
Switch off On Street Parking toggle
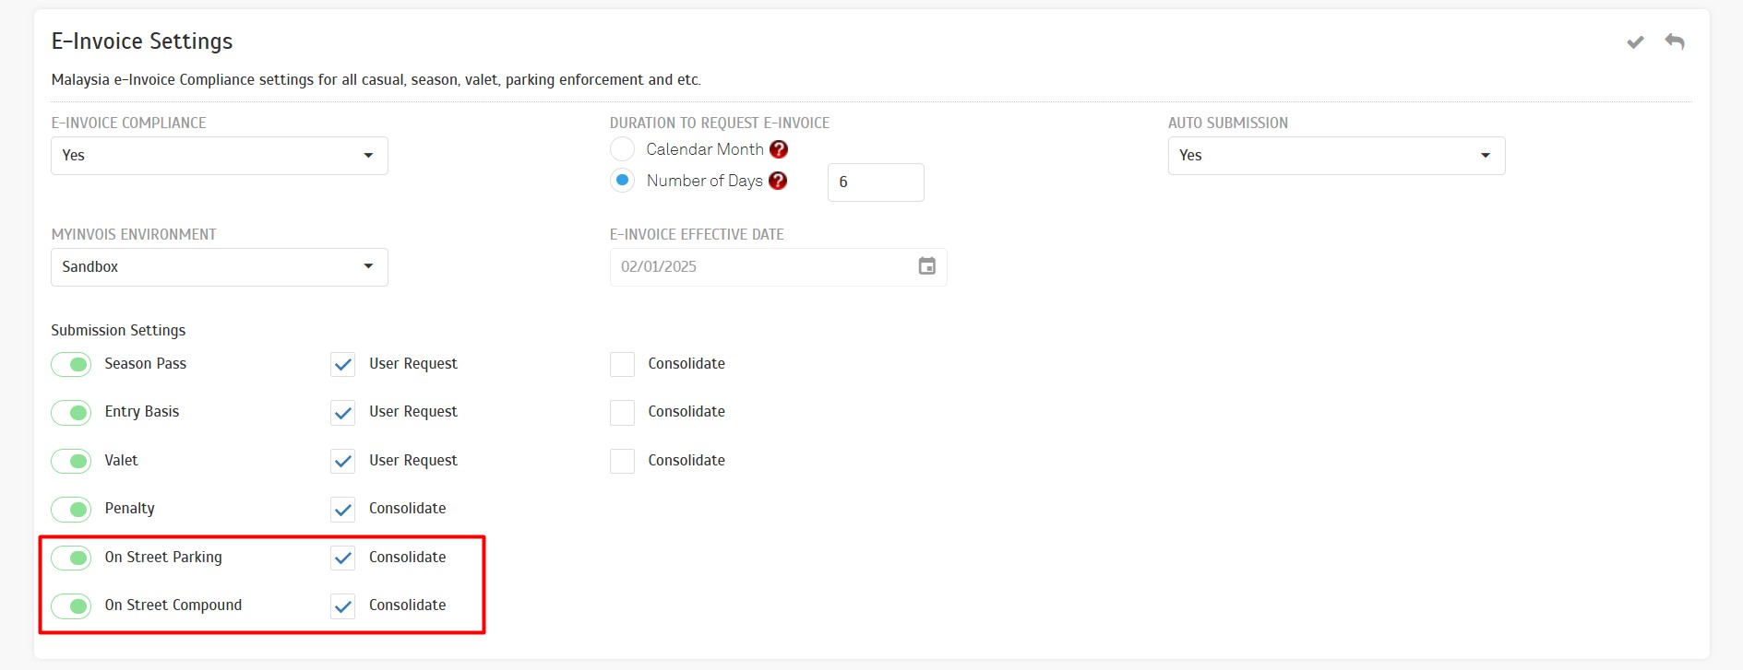click(x=72, y=558)
